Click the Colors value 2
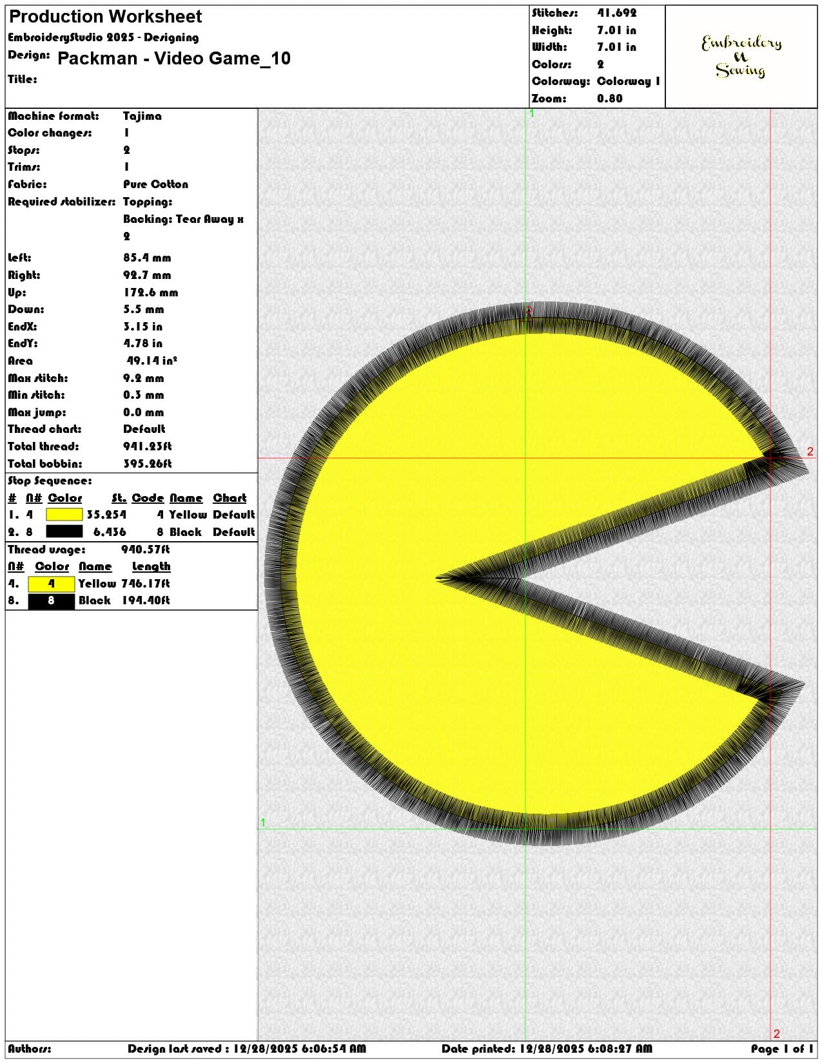This screenshot has width=822, height=1063. click(600, 64)
